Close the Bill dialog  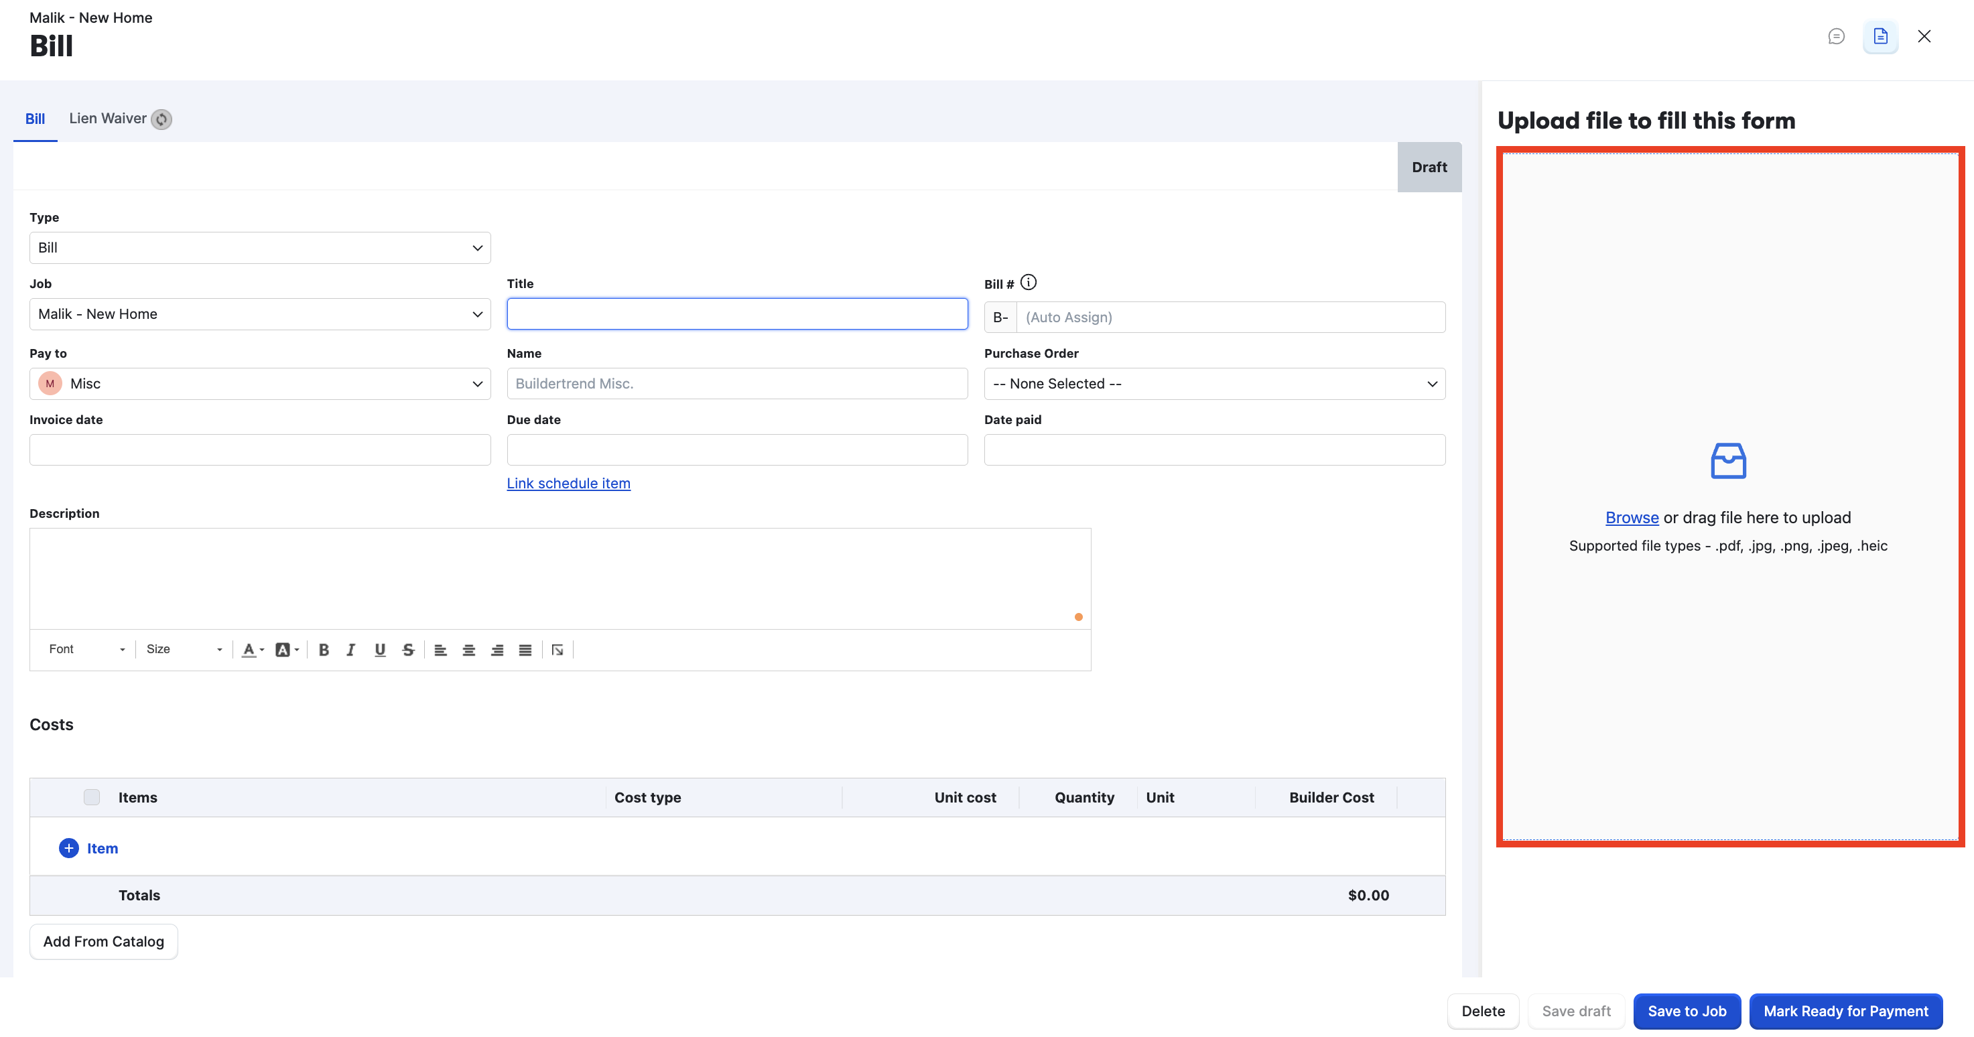(1924, 36)
